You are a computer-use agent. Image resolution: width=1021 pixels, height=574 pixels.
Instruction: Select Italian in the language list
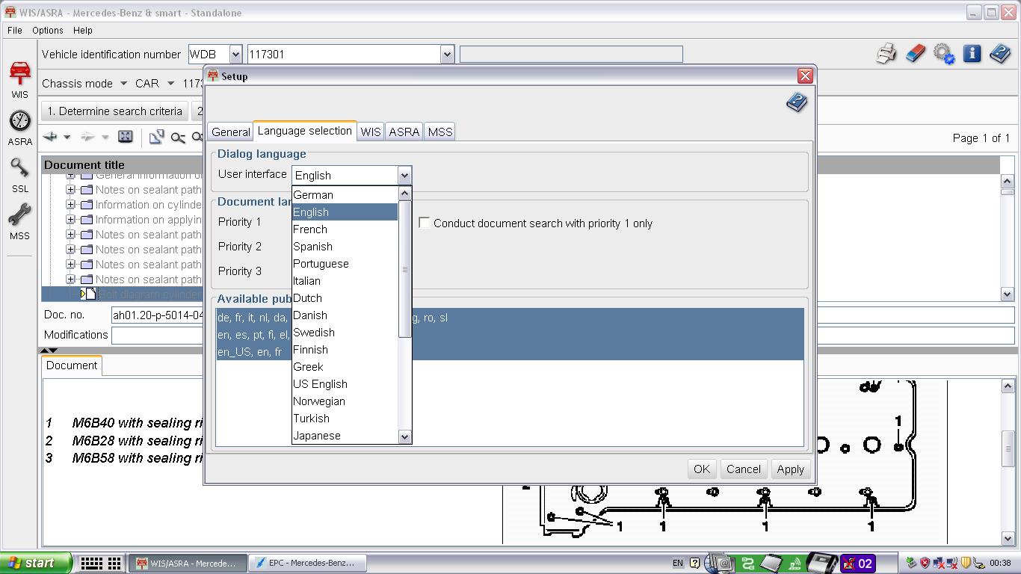(x=345, y=280)
